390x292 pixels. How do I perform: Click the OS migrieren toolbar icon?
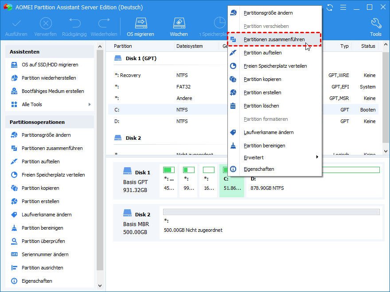tap(141, 23)
